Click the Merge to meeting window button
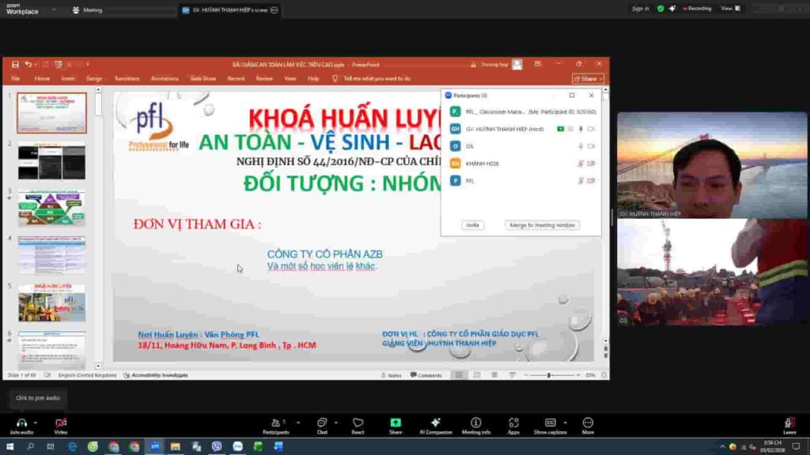Screen dimensions: 810x455 (542, 225)
